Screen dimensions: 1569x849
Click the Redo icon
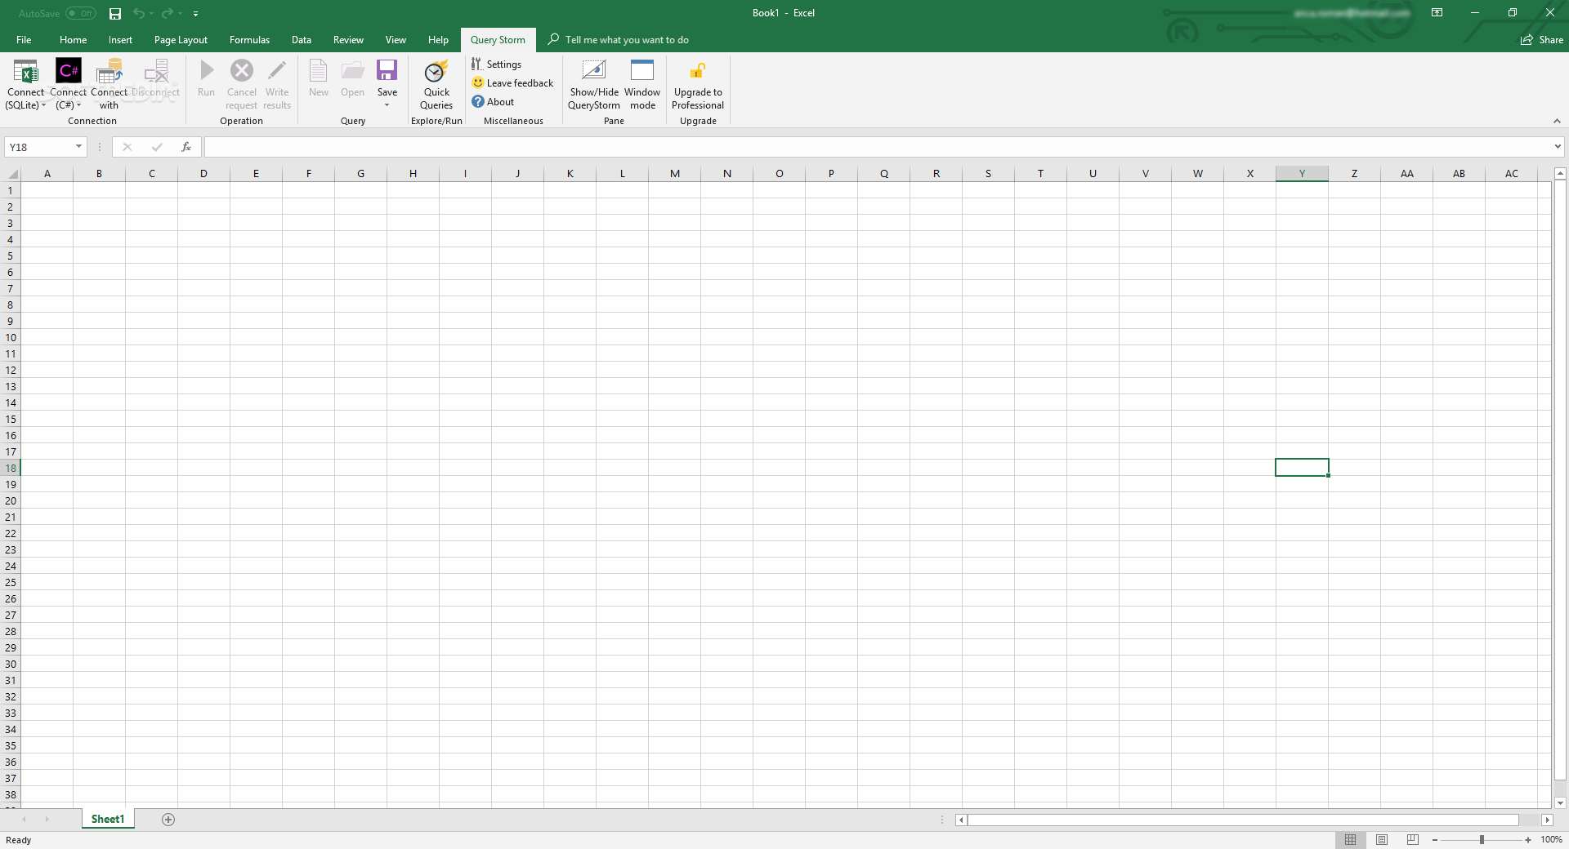coord(167,14)
